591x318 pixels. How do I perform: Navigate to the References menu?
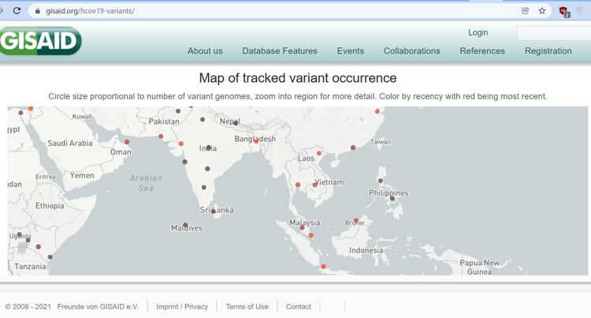coord(482,51)
